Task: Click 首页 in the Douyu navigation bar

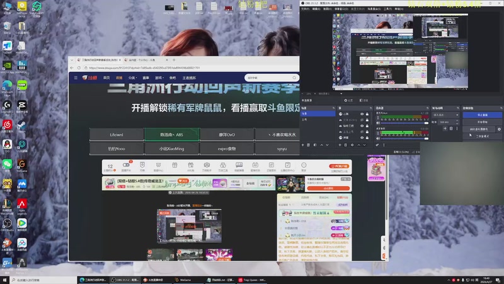Action: (x=106, y=78)
